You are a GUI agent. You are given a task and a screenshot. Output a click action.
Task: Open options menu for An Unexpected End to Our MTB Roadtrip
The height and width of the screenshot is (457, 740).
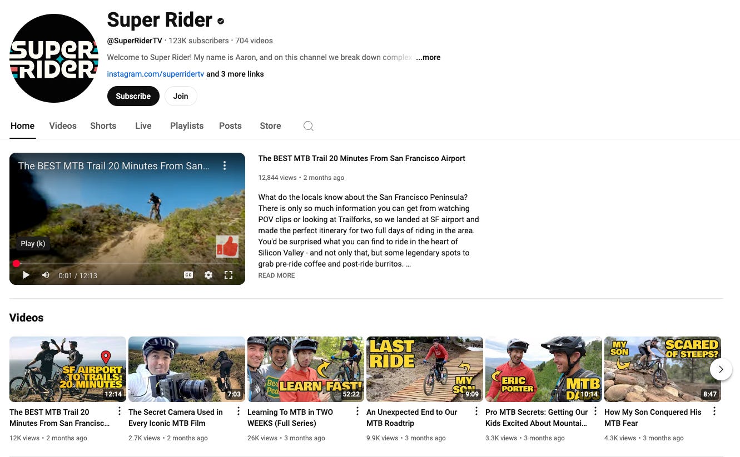(x=476, y=411)
